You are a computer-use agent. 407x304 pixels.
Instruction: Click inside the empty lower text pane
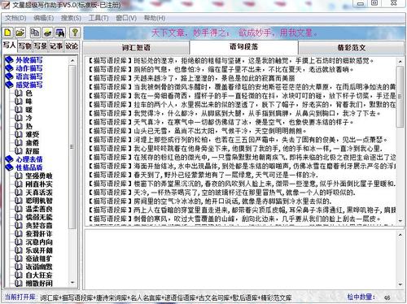tap(240, 259)
